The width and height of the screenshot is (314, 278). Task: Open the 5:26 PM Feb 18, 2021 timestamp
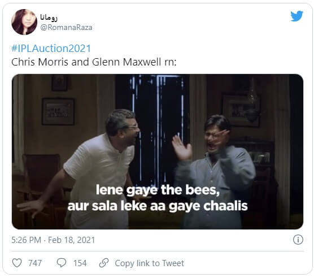click(x=53, y=240)
